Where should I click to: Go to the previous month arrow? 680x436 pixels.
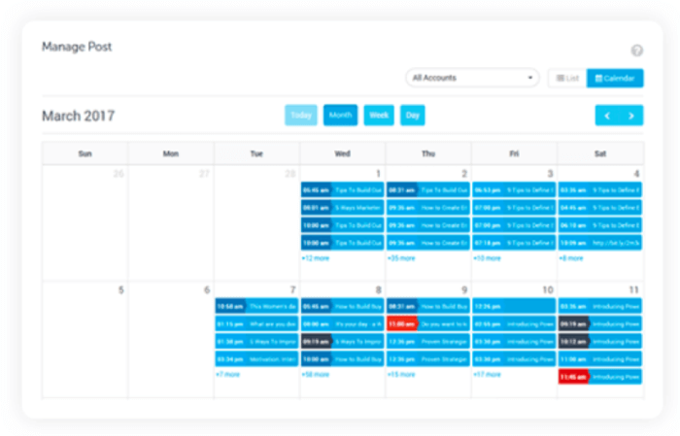tap(607, 116)
